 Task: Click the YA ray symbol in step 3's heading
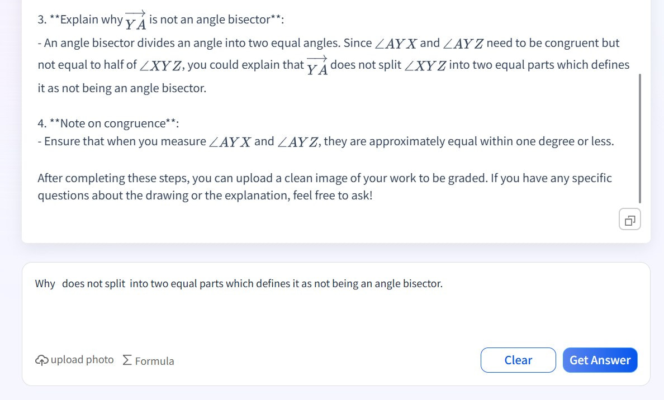(136, 20)
